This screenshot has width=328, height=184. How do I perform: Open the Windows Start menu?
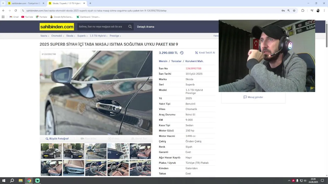tap(4, 181)
